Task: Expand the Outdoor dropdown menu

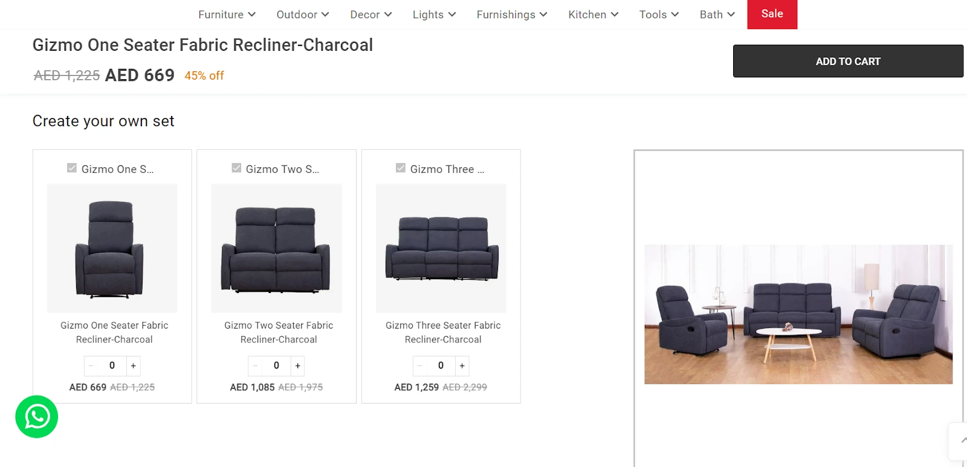Action: point(303,14)
